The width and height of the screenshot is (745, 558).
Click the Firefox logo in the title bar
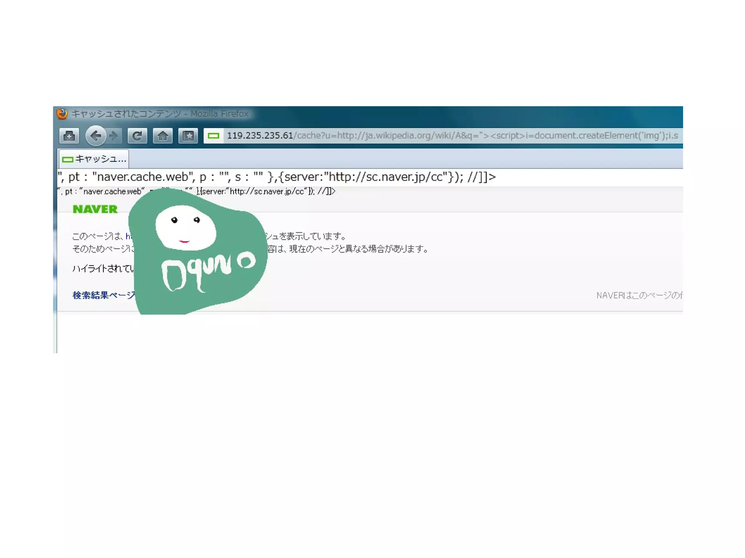[62, 114]
